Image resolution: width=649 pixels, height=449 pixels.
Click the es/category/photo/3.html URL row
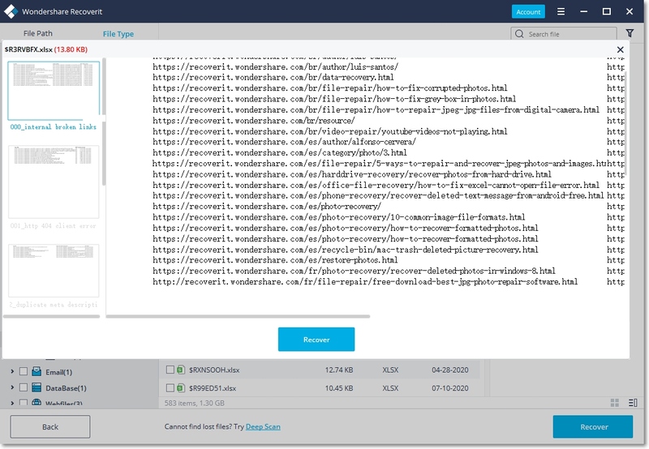(x=279, y=152)
